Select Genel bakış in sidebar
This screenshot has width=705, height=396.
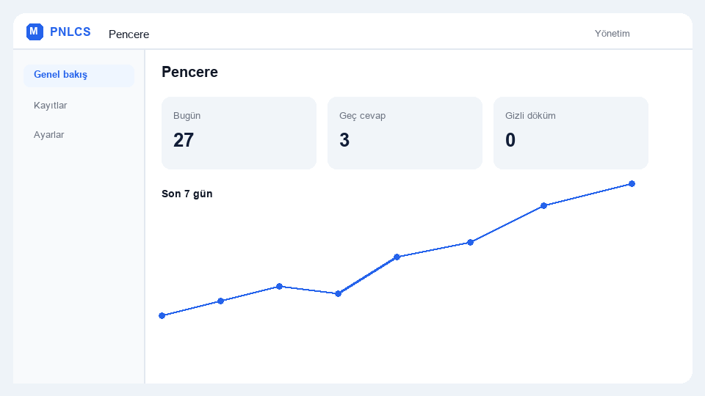[x=79, y=75]
